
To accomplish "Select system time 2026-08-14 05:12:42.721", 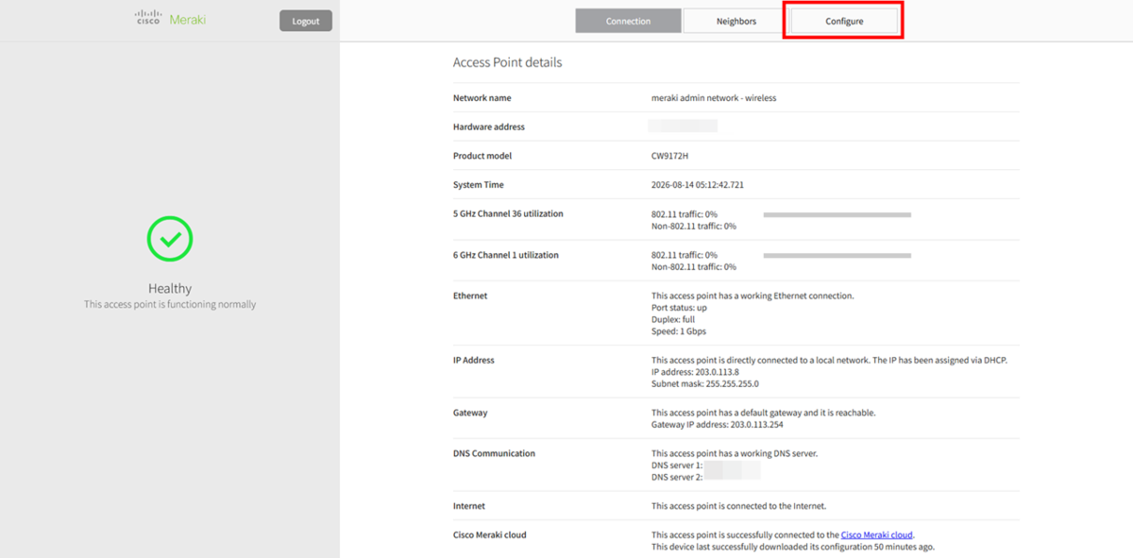I will pyautogui.click(x=698, y=185).
